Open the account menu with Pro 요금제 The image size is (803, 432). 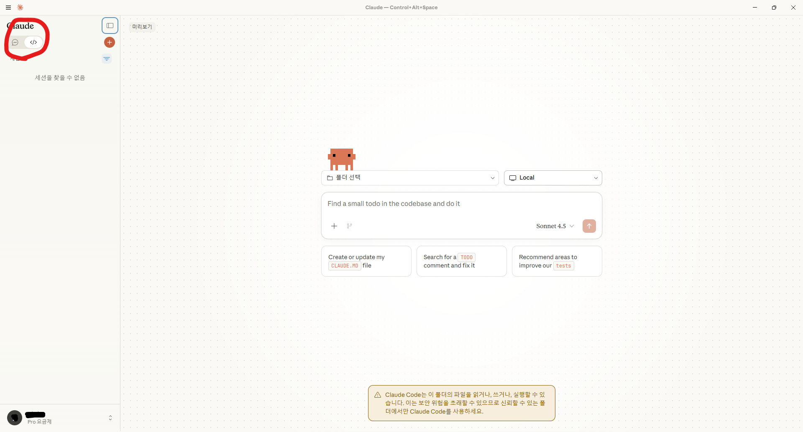point(60,418)
